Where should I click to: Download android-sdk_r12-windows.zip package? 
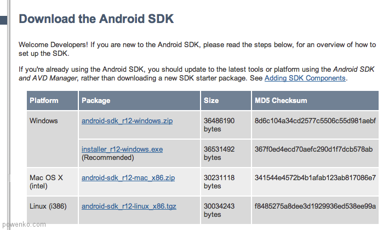click(x=127, y=121)
